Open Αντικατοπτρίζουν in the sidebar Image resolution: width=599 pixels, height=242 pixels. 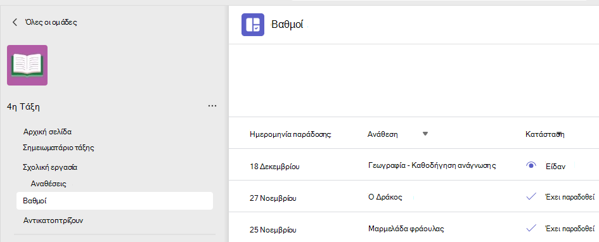coord(53,220)
